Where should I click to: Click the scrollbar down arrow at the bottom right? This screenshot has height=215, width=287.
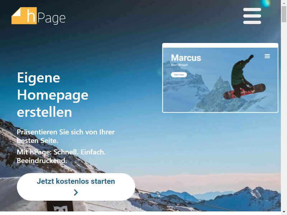(x=284, y=213)
